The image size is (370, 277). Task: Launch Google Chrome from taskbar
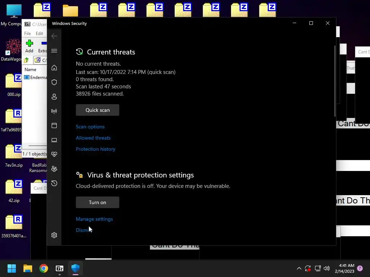(x=44, y=268)
